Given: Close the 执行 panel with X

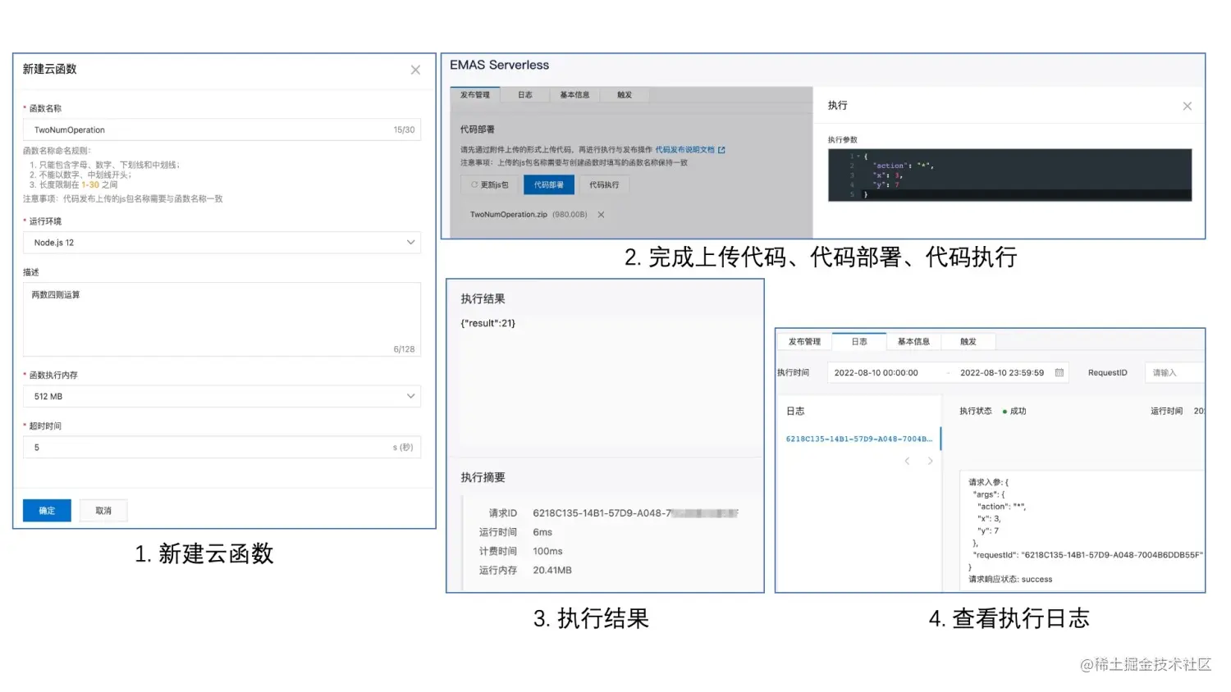Looking at the screenshot, I should tap(1187, 106).
